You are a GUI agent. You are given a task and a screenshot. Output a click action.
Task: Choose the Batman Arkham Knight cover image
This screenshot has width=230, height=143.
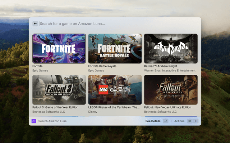(171, 49)
